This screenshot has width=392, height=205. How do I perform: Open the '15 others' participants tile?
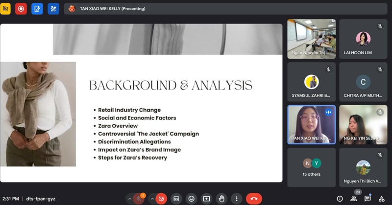click(311, 167)
